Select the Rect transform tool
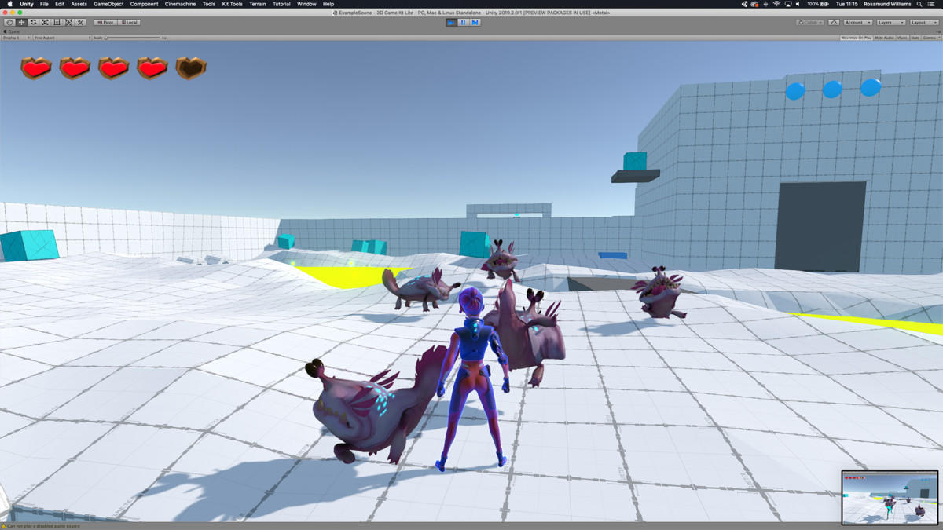Viewport: 943px width, 530px height. tap(57, 22)
